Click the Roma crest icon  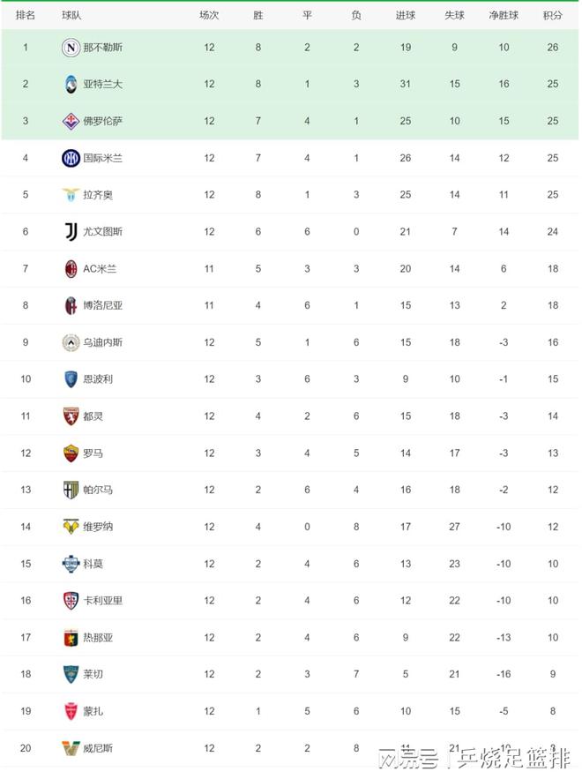(x=71, y=453)
